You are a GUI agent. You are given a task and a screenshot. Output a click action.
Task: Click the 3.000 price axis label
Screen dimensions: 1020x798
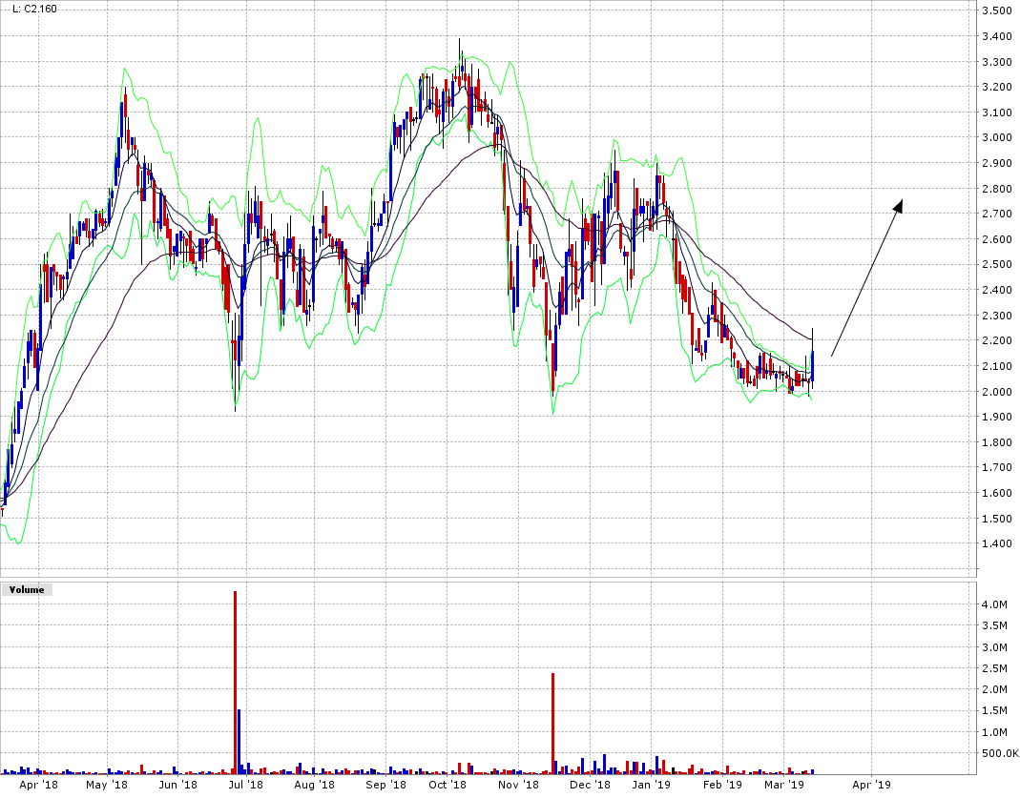coord(997,137)
